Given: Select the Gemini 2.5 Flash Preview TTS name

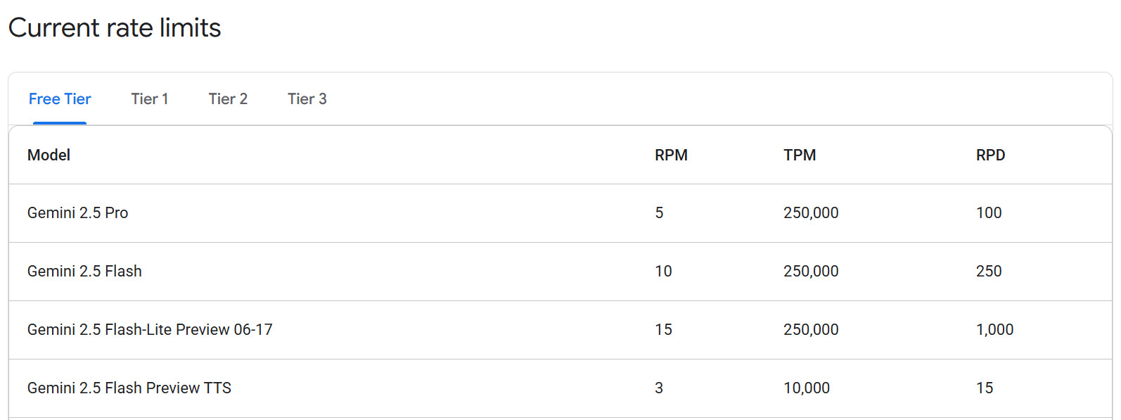Looking at the screenshot, I should [x=129, y=388].
